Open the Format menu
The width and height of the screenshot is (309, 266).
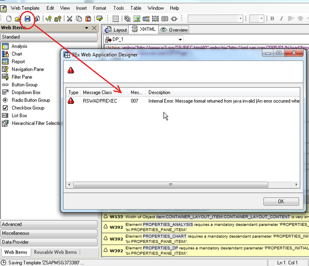tap(99, 8)
